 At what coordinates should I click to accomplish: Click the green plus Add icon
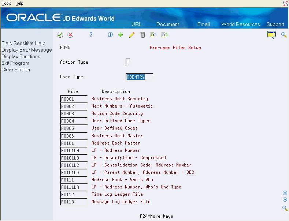121,35
